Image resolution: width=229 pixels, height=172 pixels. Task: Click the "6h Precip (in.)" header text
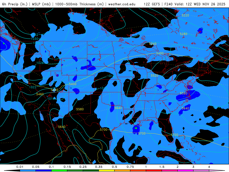15,4
